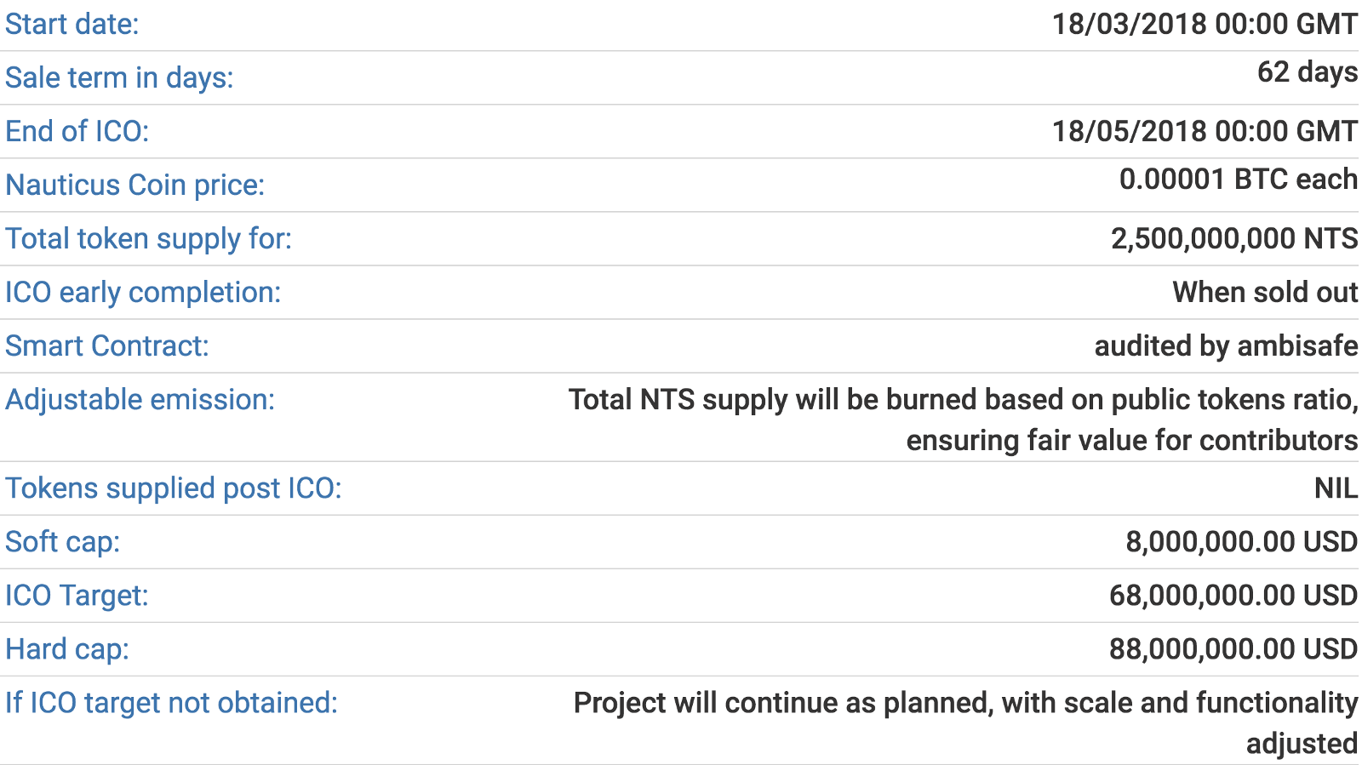1362x765 pixels.
Task: Click the 'ICO early completion:' label
Action: click(143, 292)
